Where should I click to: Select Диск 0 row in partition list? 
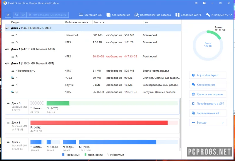[93, 28]
